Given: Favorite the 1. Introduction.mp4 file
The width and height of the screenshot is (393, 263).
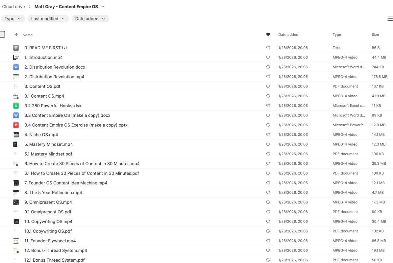Looking at the screenshot, I should (268, 58).
